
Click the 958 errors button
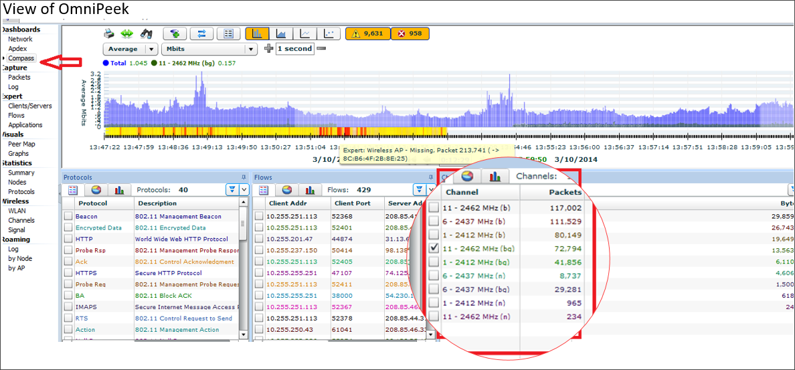[x=410, y=34]
